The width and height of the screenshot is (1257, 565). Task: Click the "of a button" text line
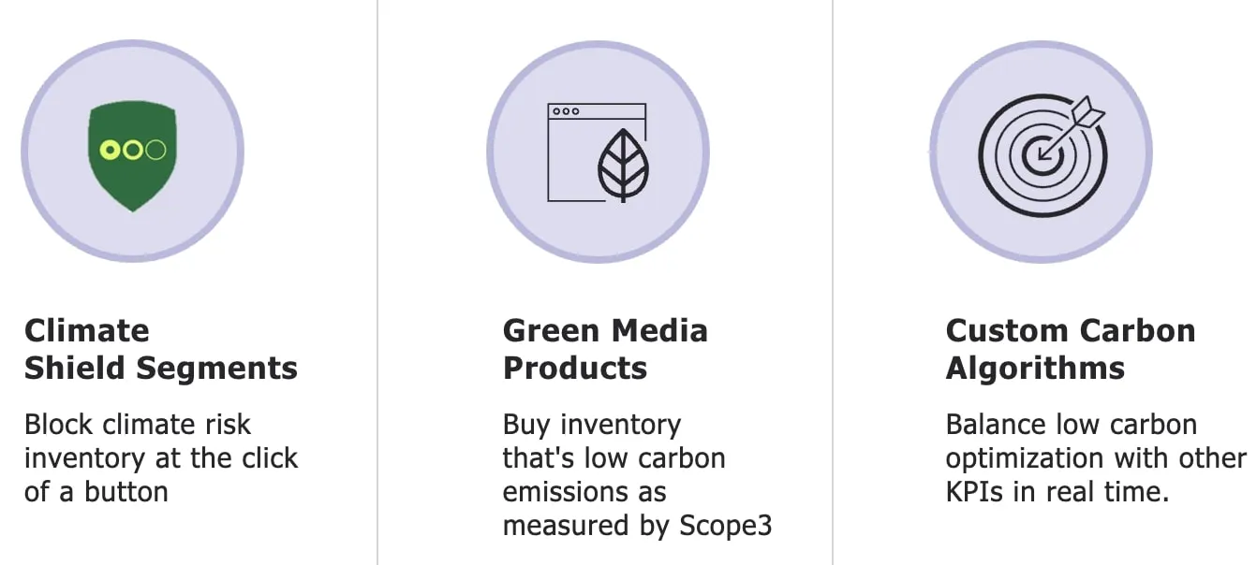point(96,492)
